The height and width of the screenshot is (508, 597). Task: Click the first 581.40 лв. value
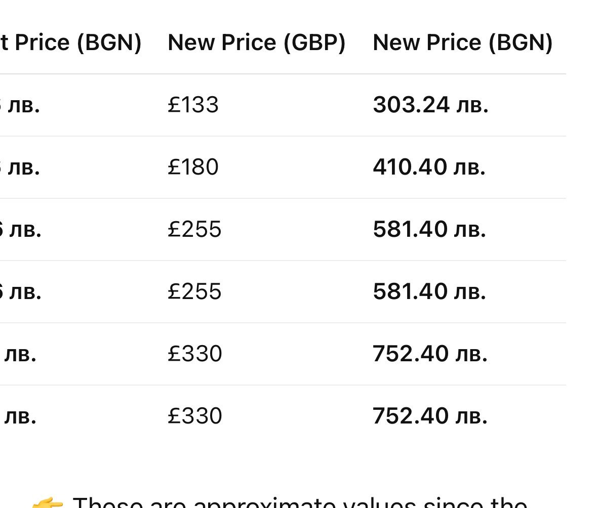[x=429, y=229]
